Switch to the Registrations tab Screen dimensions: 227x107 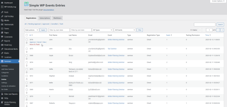[x=31, y=18]
